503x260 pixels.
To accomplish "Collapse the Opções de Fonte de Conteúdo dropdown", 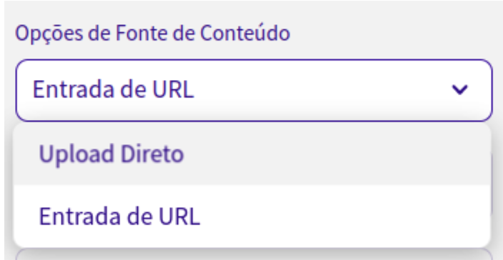I will pos(460,90).
